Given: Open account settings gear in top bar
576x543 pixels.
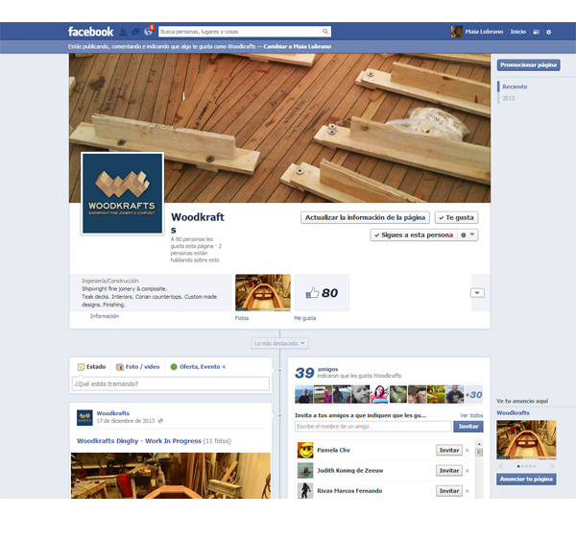Looking at the screenshot, I should pos(548,32).
